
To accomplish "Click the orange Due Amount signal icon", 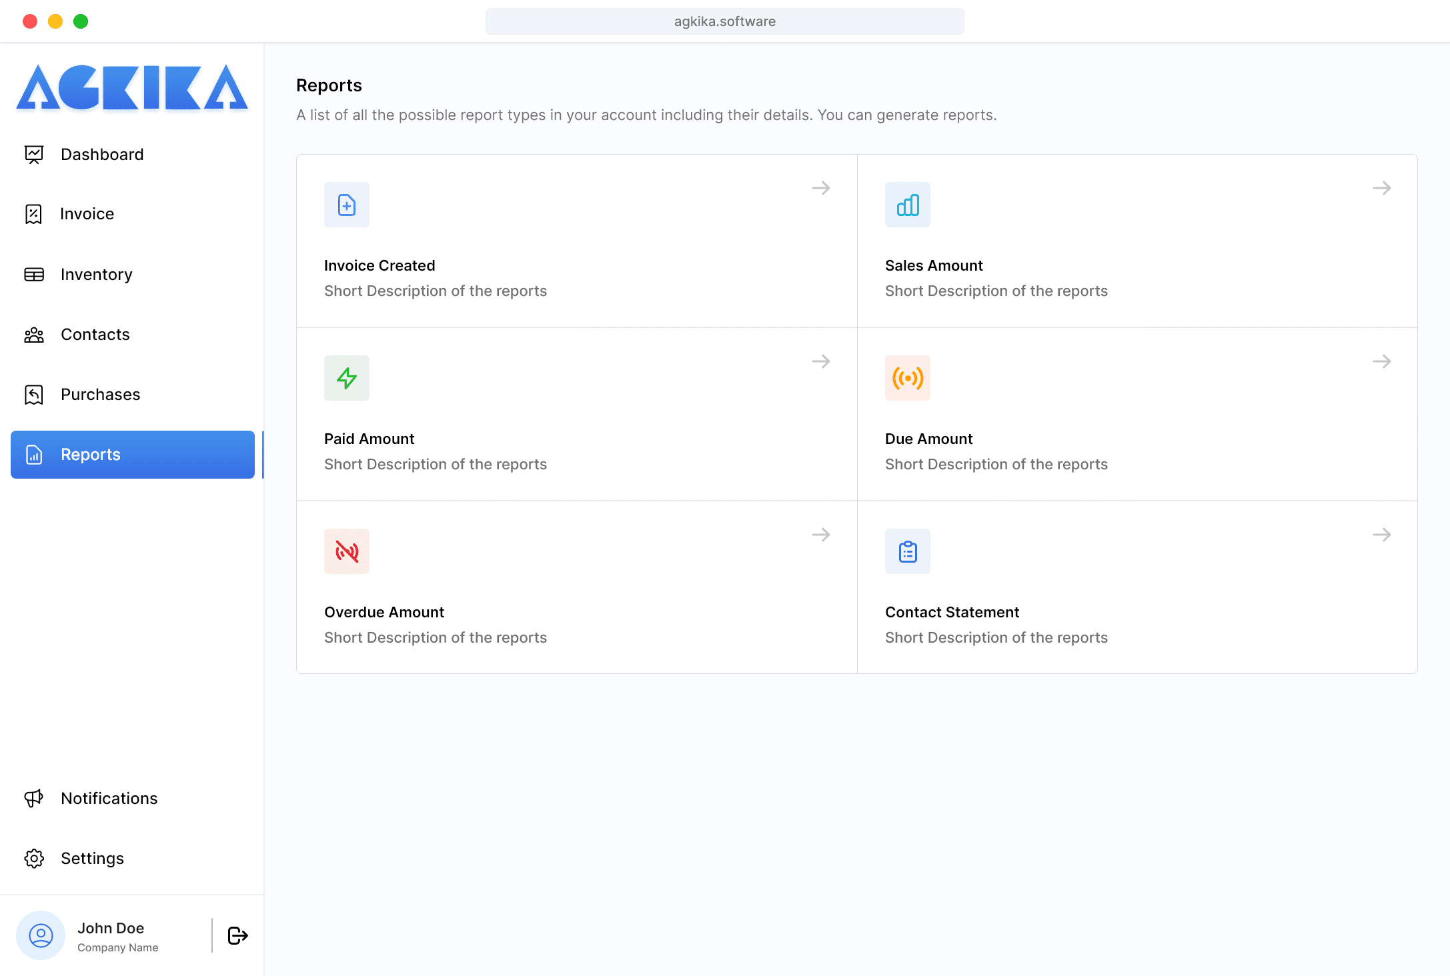I will coord(907,378).
